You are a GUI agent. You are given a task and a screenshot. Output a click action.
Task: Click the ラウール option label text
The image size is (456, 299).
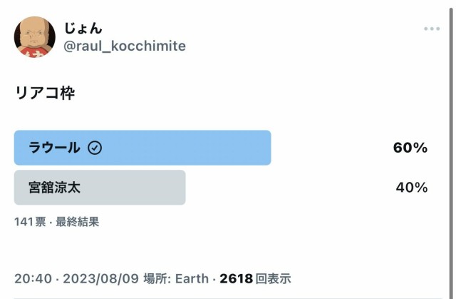point(54,148)
